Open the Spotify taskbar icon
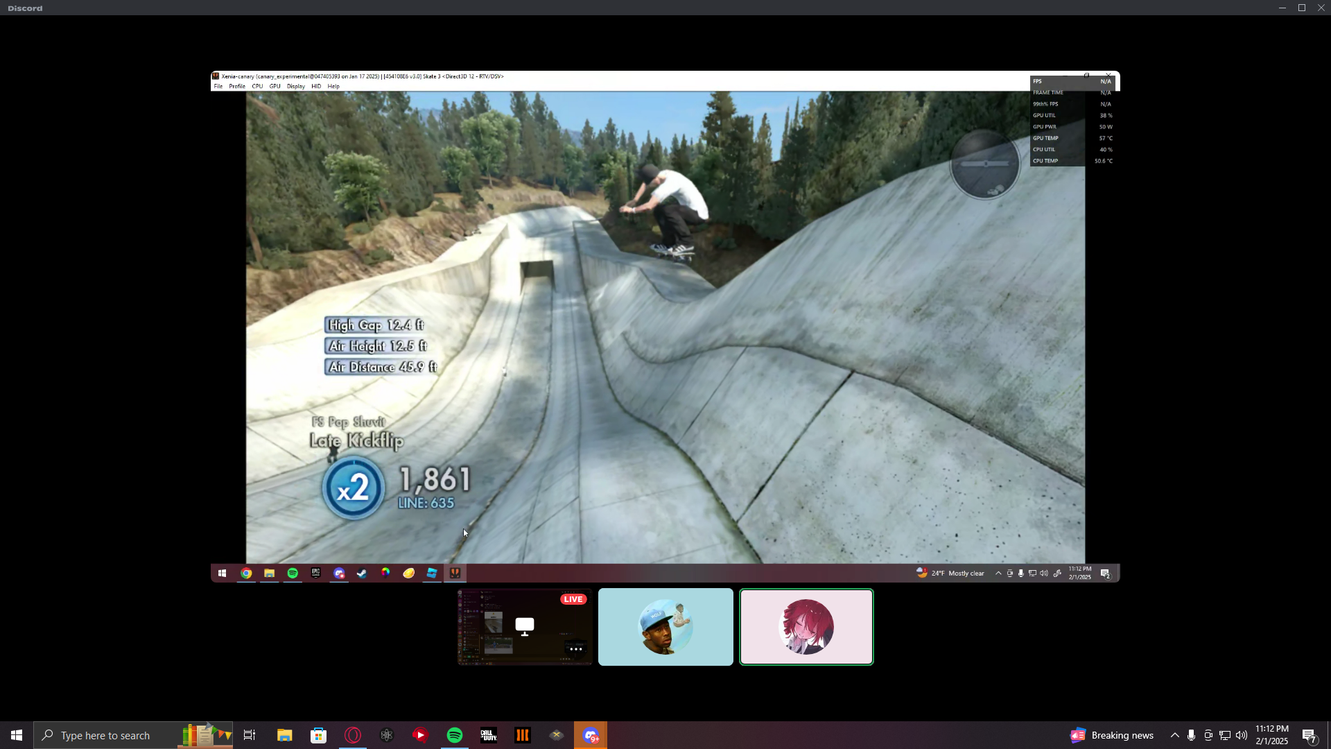1331x749 pixels. (x=455, y=735)
